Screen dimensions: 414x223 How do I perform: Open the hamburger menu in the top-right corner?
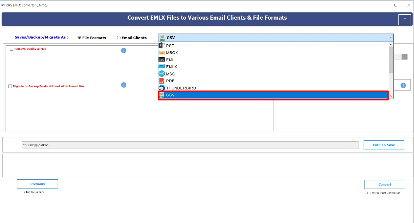(405, 20)
